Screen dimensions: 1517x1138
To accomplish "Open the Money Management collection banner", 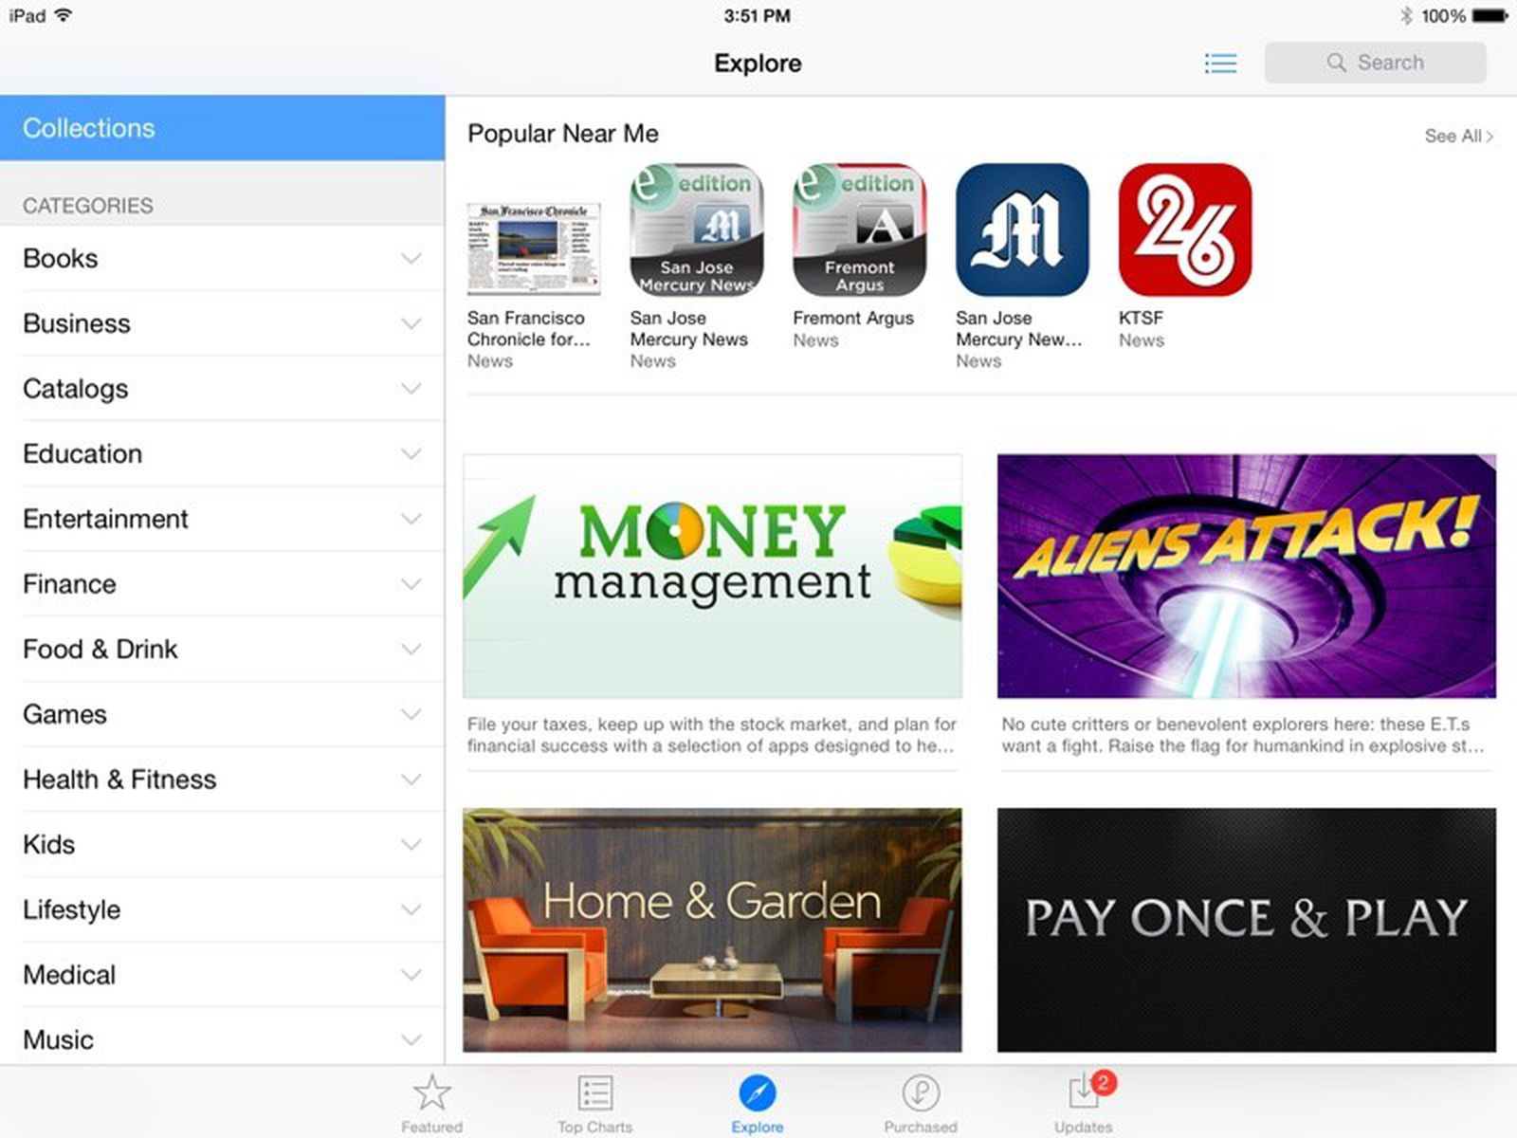I will pos(711,576).
